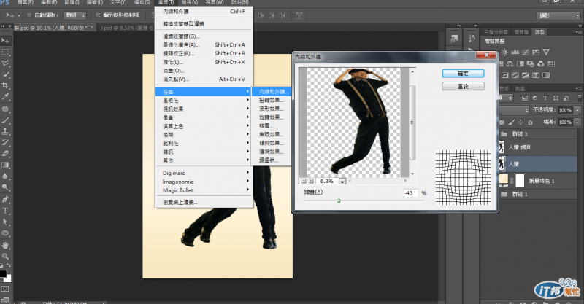Toggle lock transparent pixels

click(x=502, y=122)
